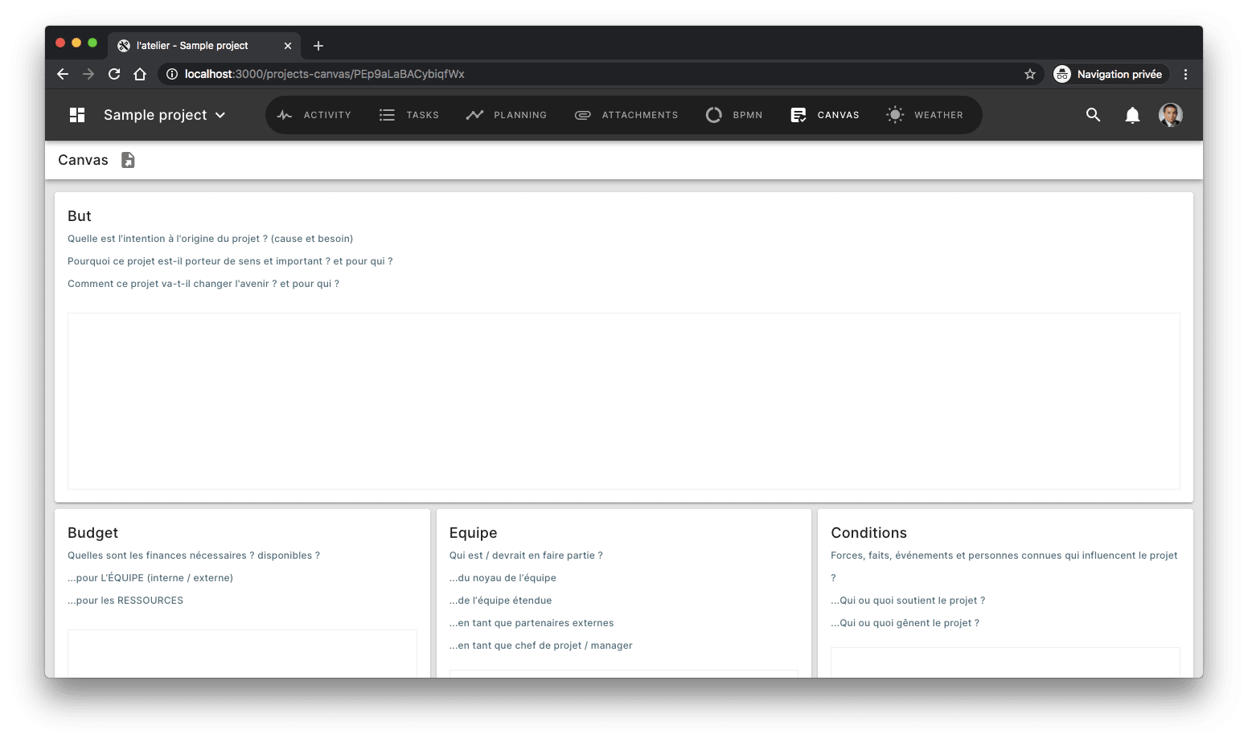Viewport: 1248px width, 742px height.
Task: Click "...de l'équipe étendue" text
Action: (x=500, y=601)
